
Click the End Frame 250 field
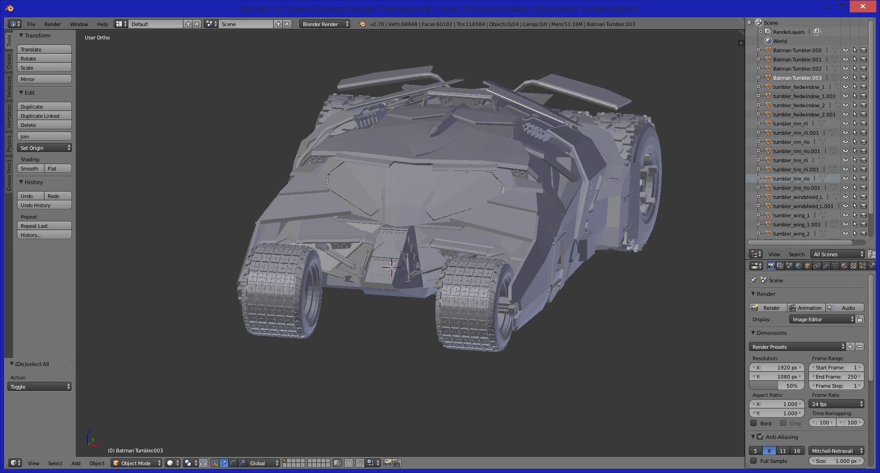tap(836, 376)
